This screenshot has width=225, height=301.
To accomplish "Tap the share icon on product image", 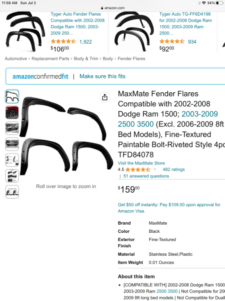I will point(104,97).
